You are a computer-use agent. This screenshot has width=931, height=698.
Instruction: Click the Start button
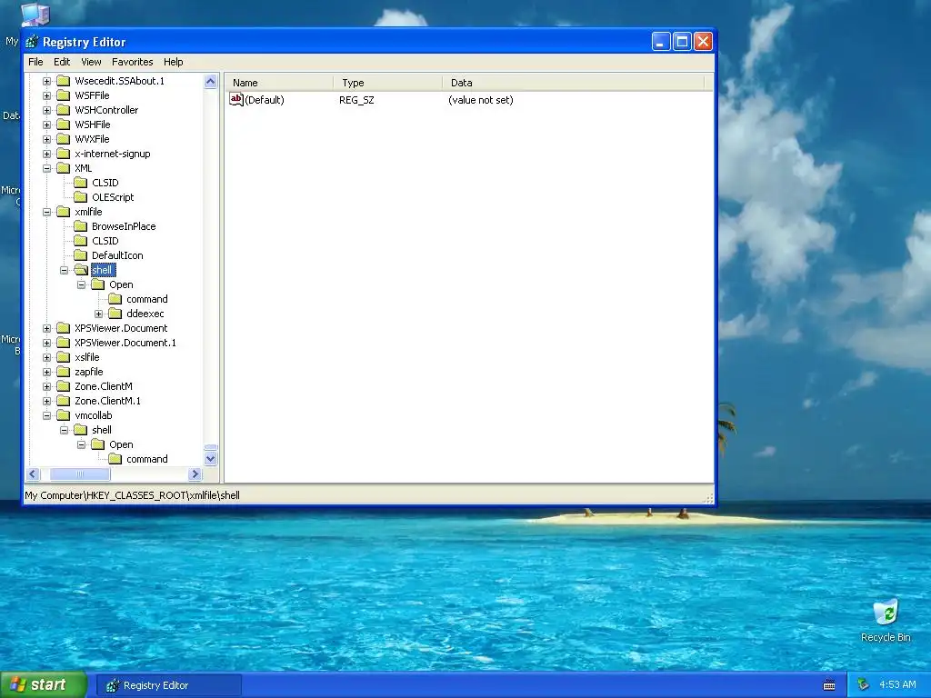click(x=44, y=684)
